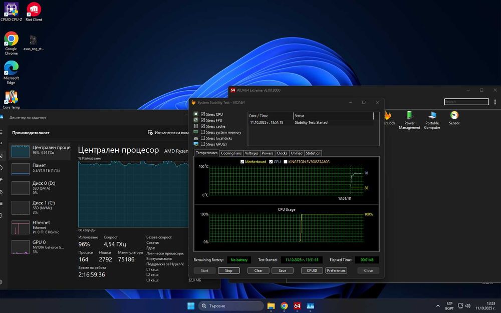Enable the Stress system memory checkbox
Screen dimensions: 501x313
point(203,132)
